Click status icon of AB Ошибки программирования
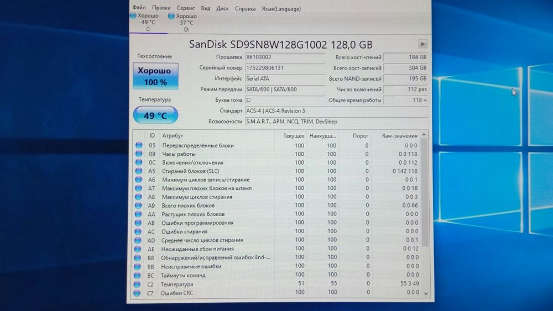This screenshot has width=553, height=311. [138, 223]
